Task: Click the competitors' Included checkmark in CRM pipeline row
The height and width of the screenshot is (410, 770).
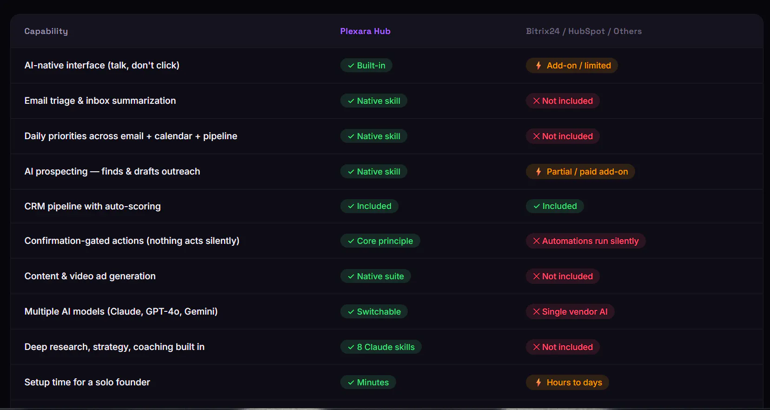Action: pos(537,206)
